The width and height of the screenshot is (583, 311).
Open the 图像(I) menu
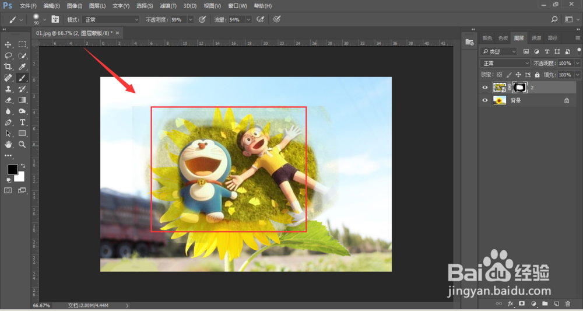(x=75, y=6)
